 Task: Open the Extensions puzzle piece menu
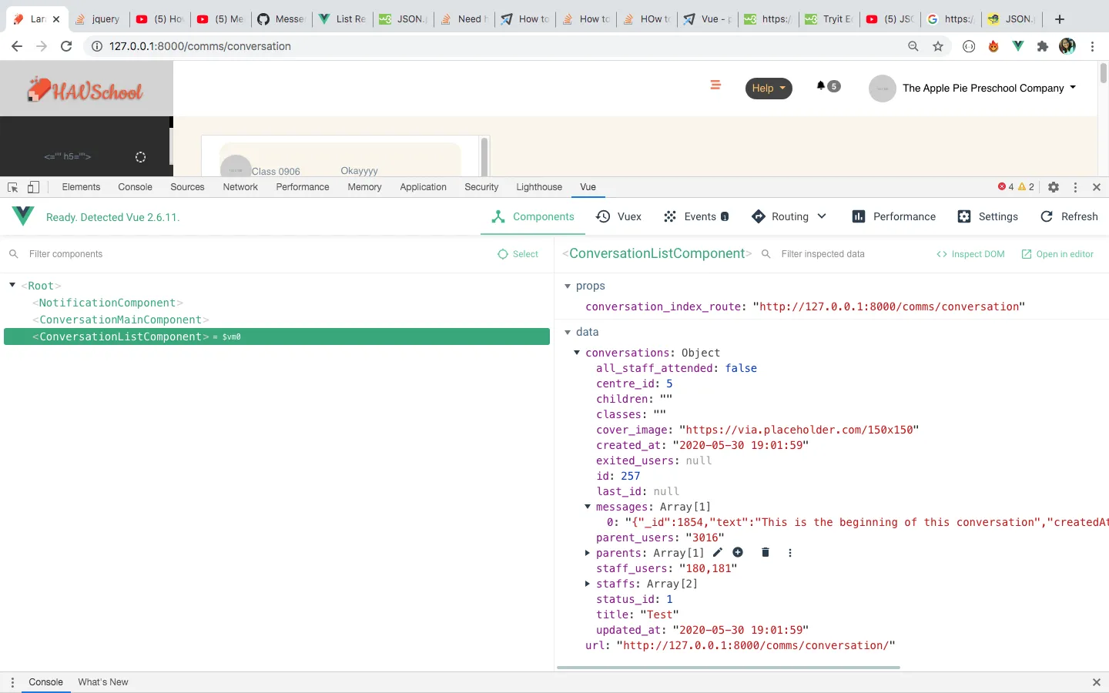click(x=1043, y=46)
